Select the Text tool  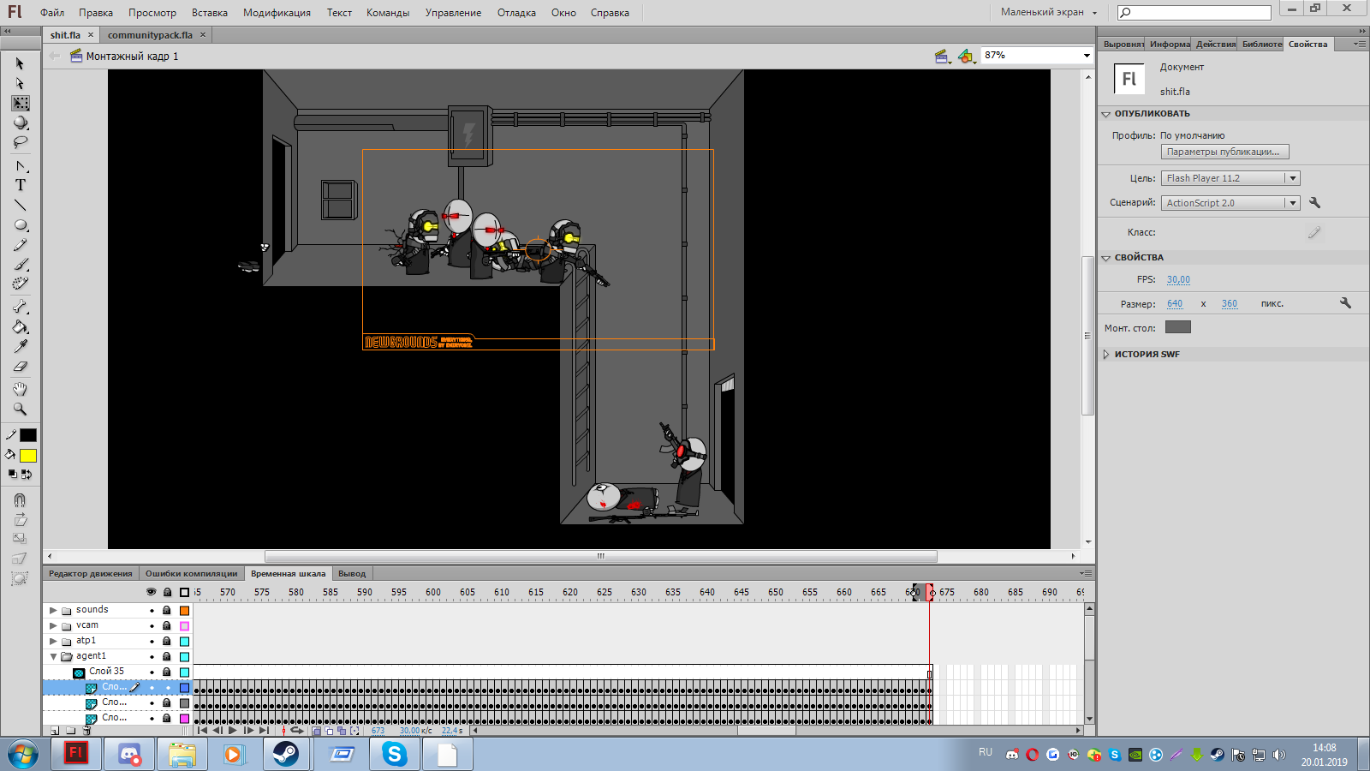pyautogui.click(x=20, y=185)
